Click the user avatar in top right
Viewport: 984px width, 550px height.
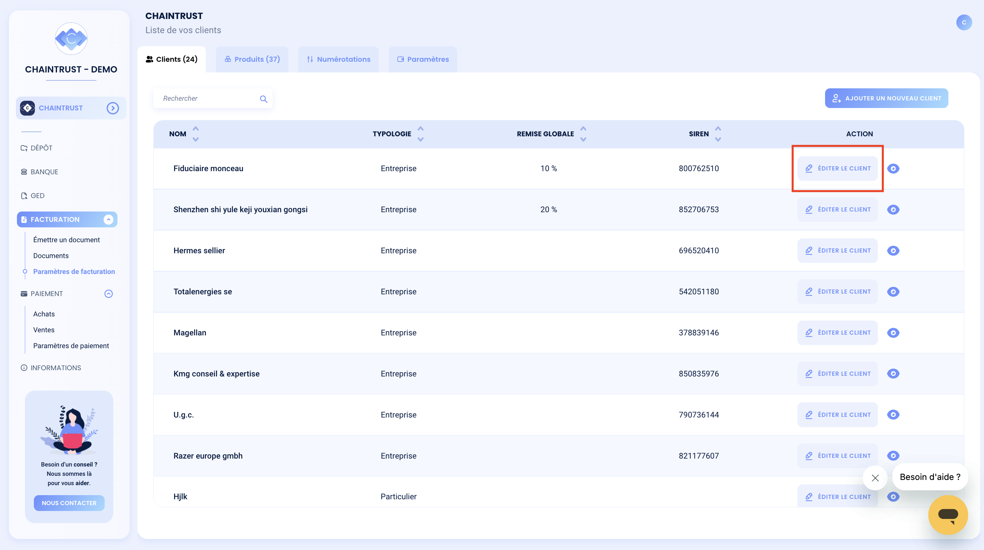click(x=964, y=22)
